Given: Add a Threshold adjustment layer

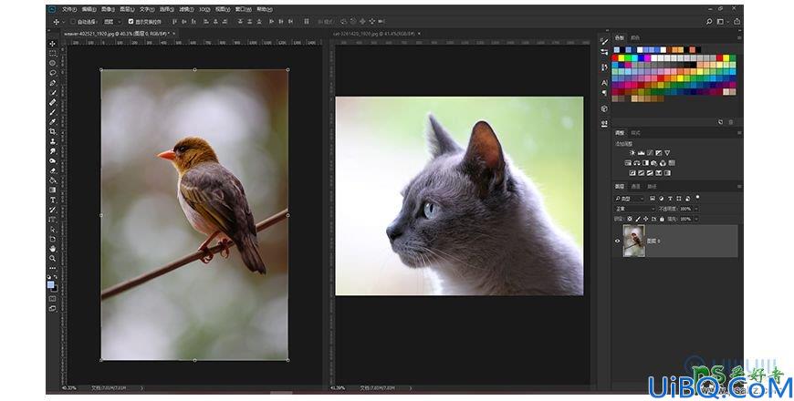Looking at the screenshot, I should pyautogui.click(x=650, y=173).
